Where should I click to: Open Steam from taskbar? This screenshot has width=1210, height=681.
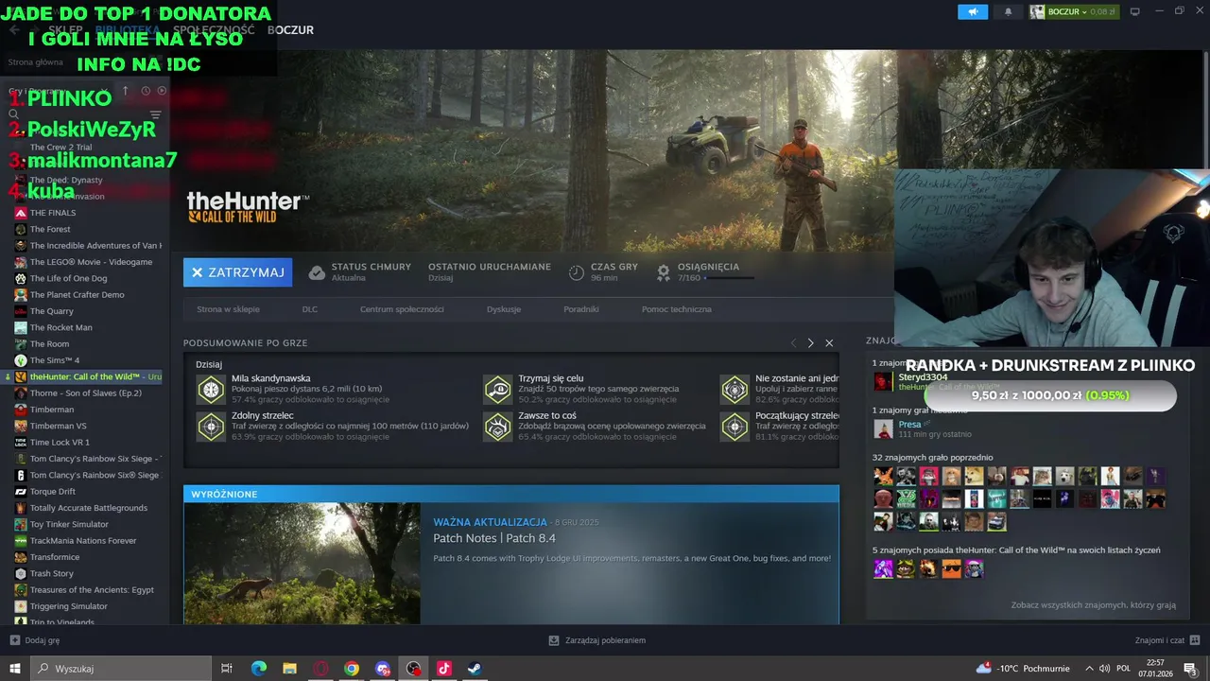(x=475, y=669)
